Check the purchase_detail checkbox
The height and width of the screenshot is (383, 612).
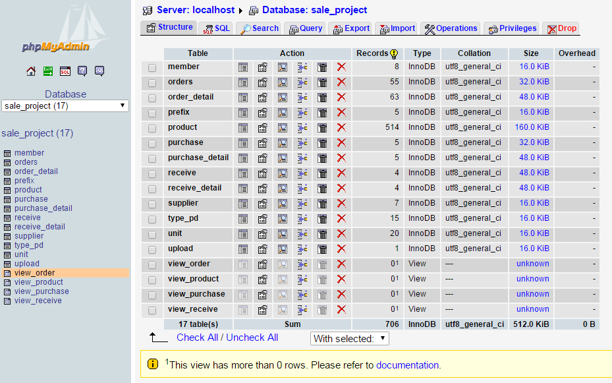click(x=152, y=159)
